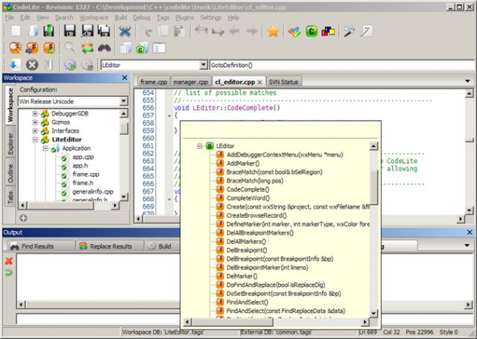477x339 pixels.
Task: Click the Replace orange arrows icon
Action: [x=88, y=48]
